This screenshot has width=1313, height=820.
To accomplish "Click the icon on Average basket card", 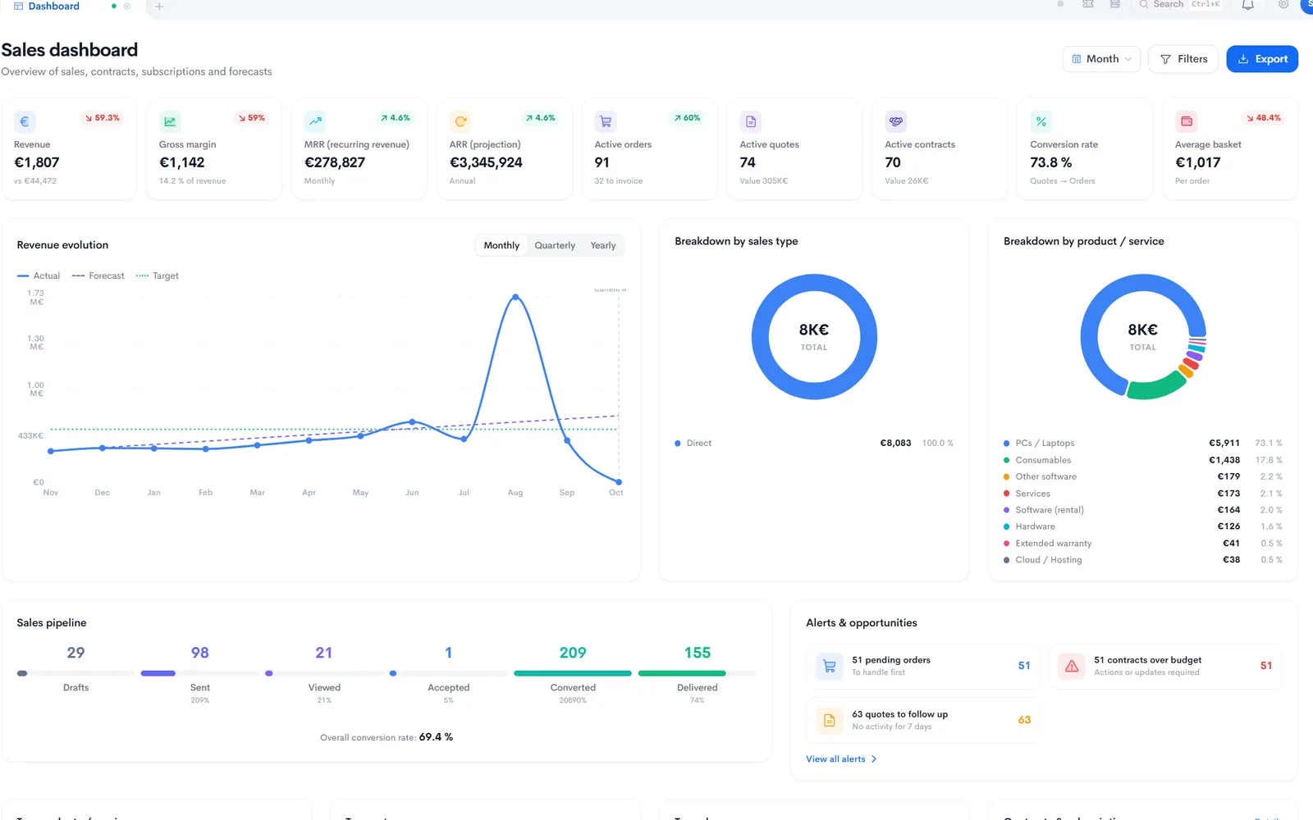I will click(1187, 121).
